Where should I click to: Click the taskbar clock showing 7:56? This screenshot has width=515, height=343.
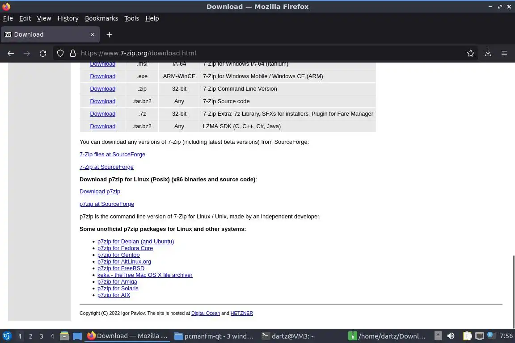[x=506, y=336]
